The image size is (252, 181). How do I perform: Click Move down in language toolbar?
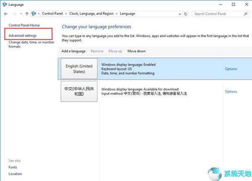point(136,51)
